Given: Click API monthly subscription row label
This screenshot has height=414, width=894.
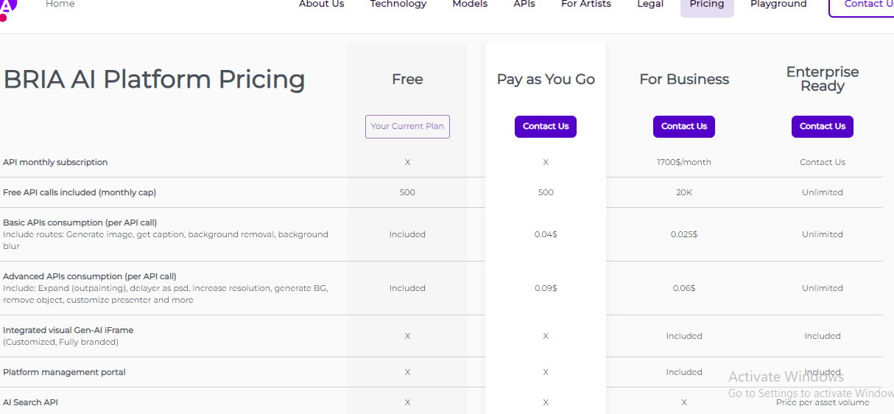Looking at the screenshot, I should (55, 162).
